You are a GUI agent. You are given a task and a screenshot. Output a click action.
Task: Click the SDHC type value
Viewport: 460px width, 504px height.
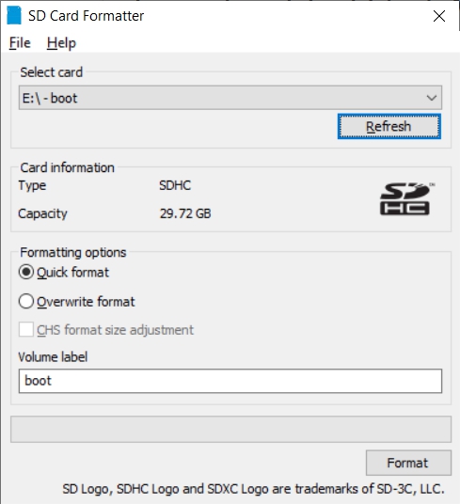pyautogui.click(x=175, y=185)
